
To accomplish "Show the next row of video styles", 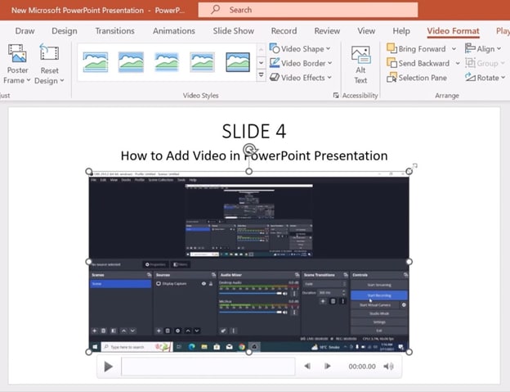I will pyautogui.click(x=261, y=62).
